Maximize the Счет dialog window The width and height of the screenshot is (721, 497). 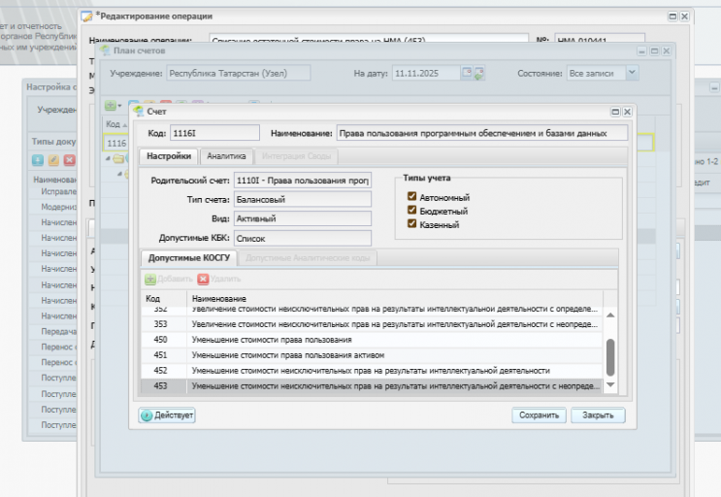(x=615, y=114)
